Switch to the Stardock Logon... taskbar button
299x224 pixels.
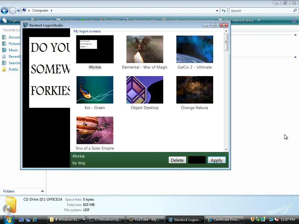coord(185,220)
